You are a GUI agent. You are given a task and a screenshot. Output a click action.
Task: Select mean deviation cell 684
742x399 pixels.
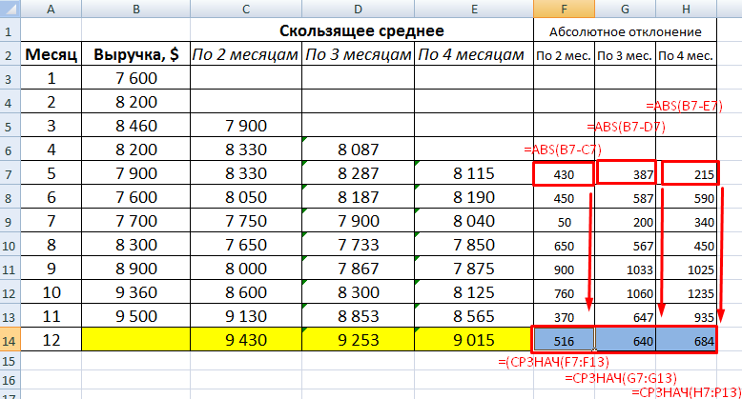pyautogui.click(x=686, y=340)
